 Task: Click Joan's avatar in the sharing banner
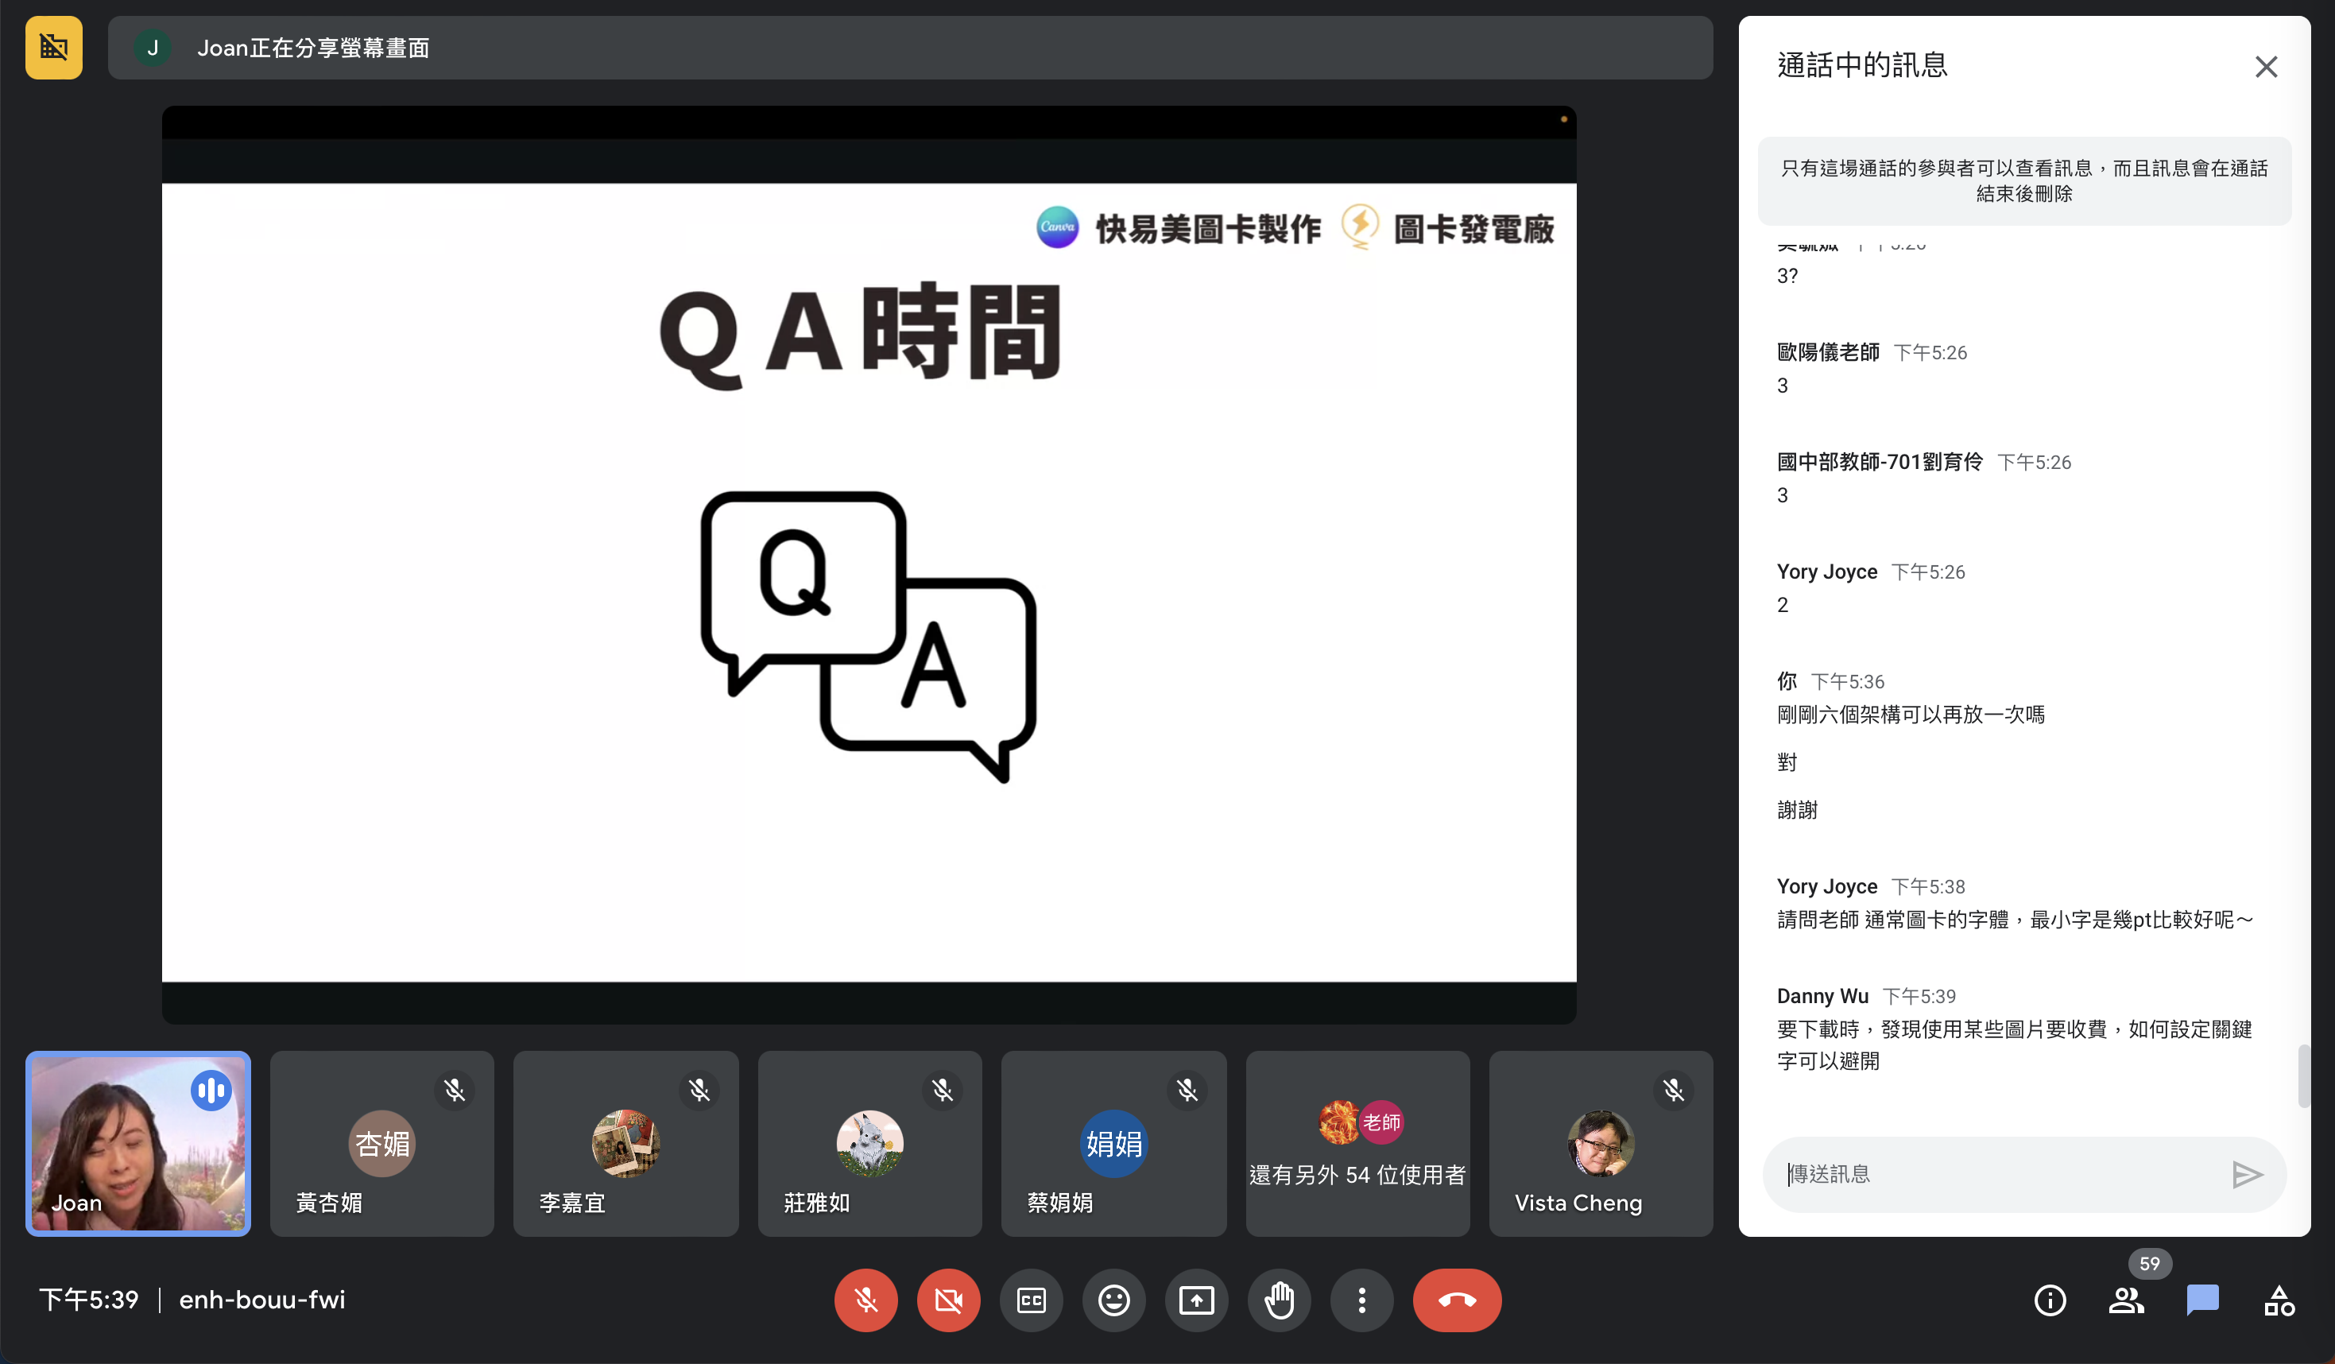(x=152, y=47)
